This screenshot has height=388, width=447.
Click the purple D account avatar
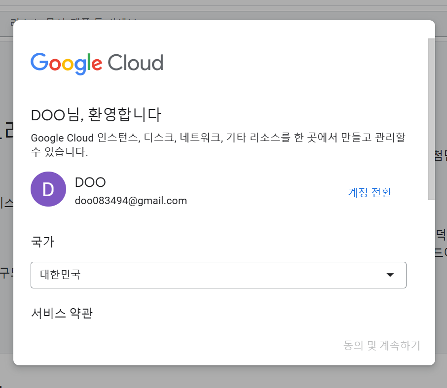pyautogui.click(x=48, y=189)
